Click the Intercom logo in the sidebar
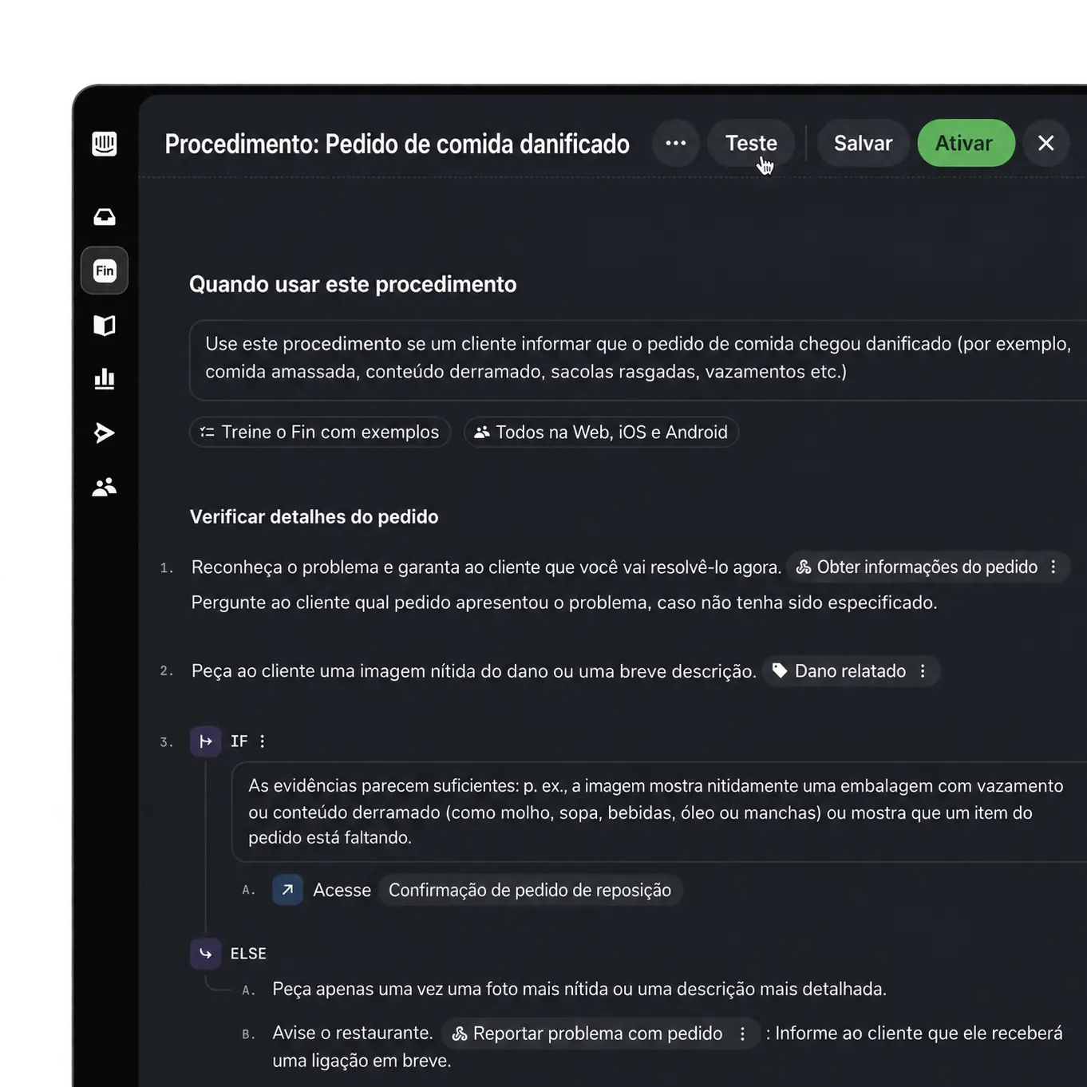Screen dimensions: 1087x1087 [105, 144]
